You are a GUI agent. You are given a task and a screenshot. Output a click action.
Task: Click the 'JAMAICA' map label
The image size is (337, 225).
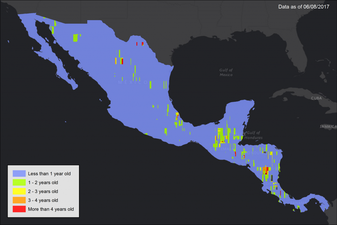click(x=328, y=127)
